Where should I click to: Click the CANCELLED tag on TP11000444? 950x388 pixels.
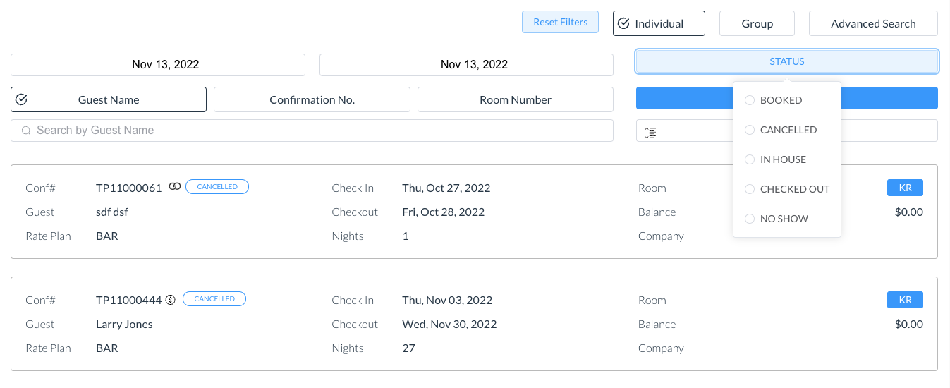click(x=214, y=299)
